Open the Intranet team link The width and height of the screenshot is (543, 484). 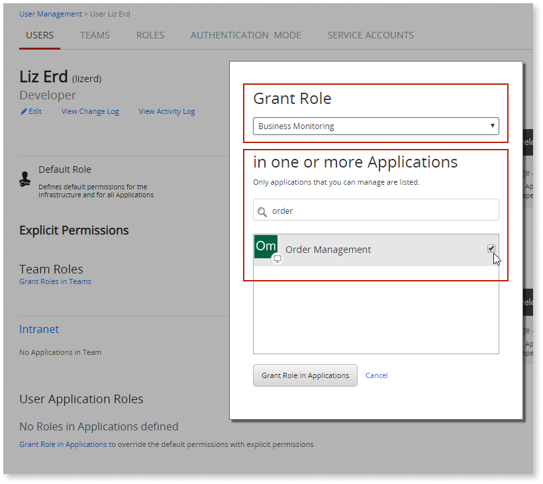[x=39, y=329]
